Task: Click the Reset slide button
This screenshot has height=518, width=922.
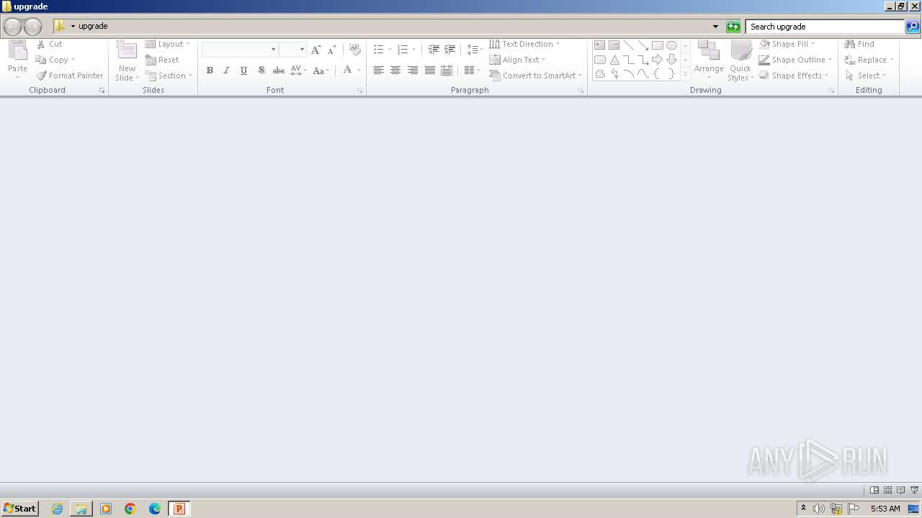Action: [x=162, y=60]
